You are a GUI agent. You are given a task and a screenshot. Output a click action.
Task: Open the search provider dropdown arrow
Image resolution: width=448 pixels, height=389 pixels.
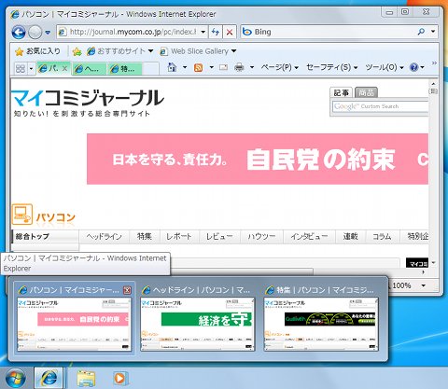click(433, 32)
